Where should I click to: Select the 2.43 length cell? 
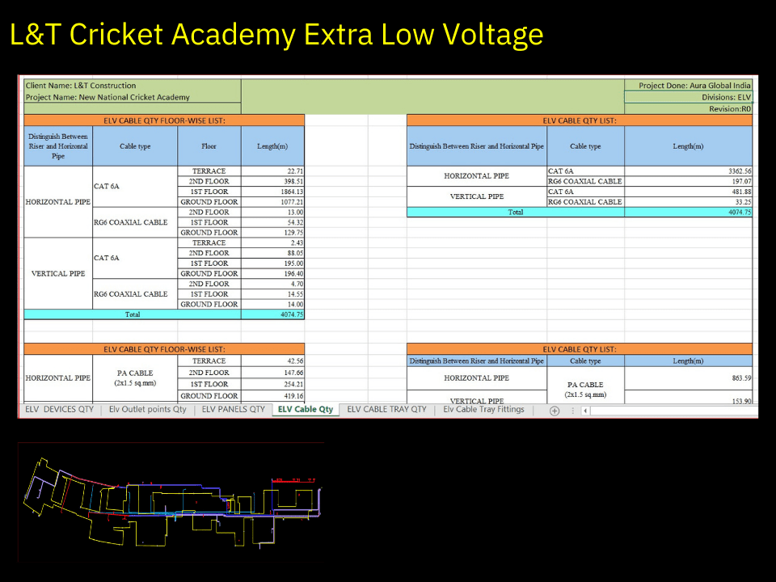tap(272, 242)
